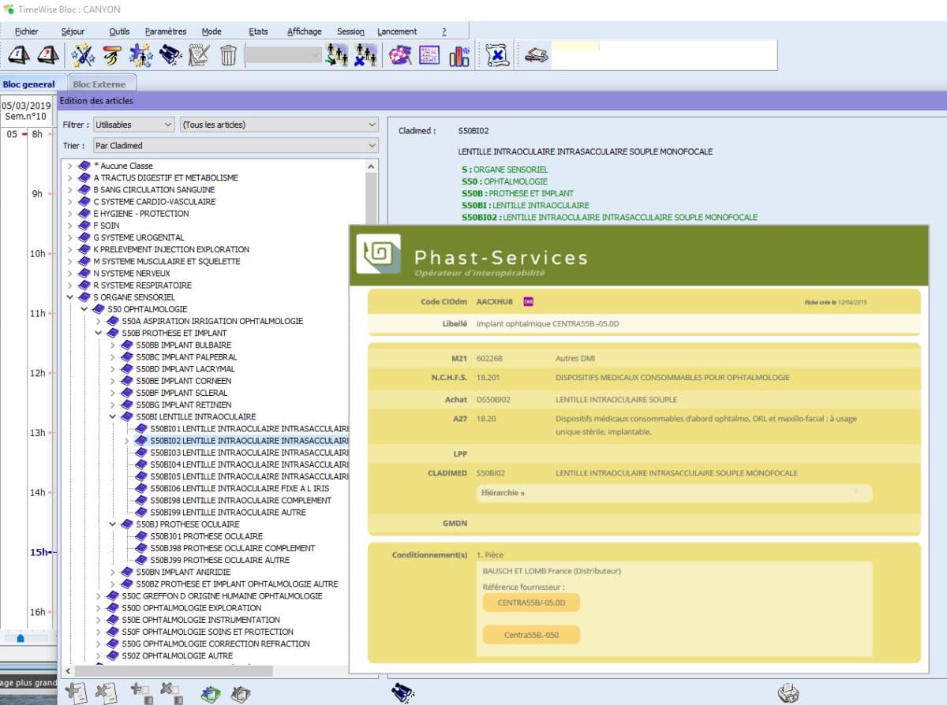Viewport: 947px width, 705px height.
Task: Select S50BJ01 PROTHESE OCULAIRE item
Action: coord(207,536)
